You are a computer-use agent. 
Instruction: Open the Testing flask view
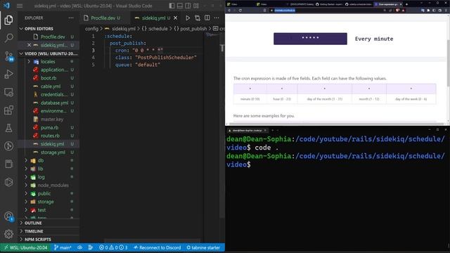click(x=8, y=128)
